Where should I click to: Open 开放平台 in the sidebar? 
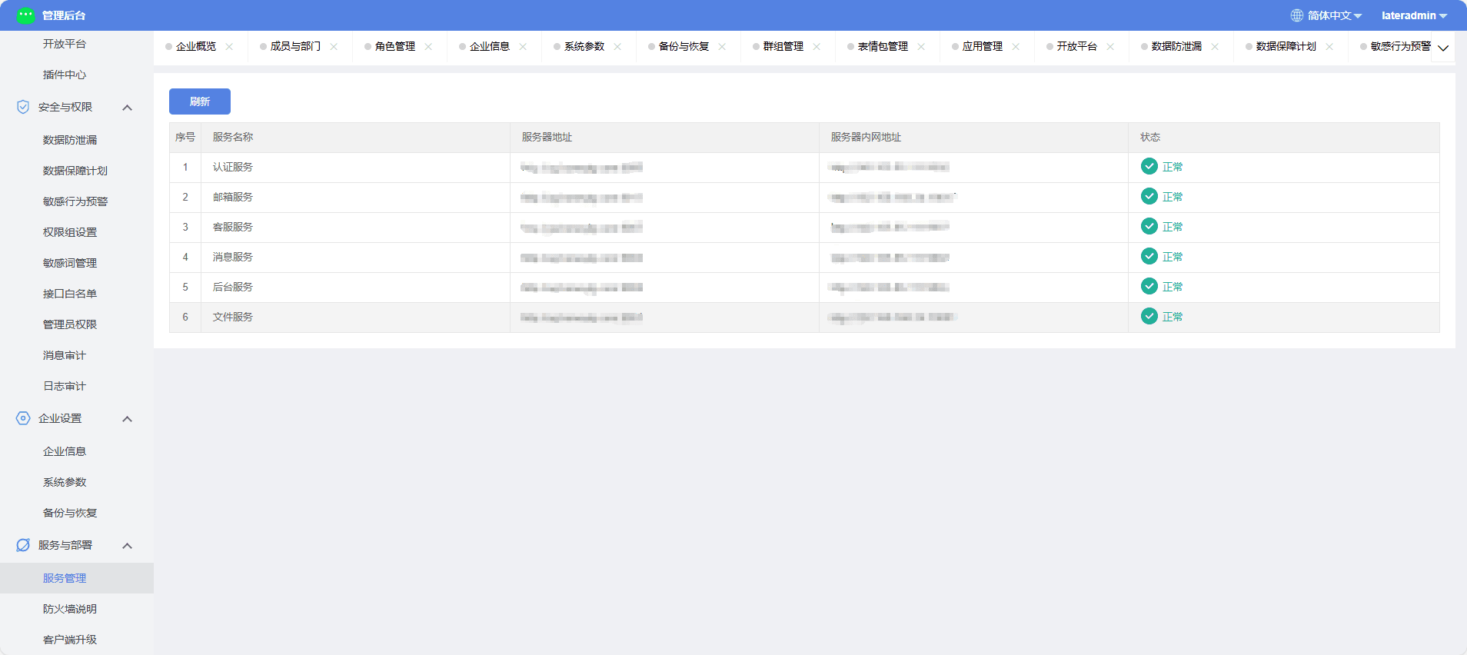pyautogui.click(x=65, y=44)
